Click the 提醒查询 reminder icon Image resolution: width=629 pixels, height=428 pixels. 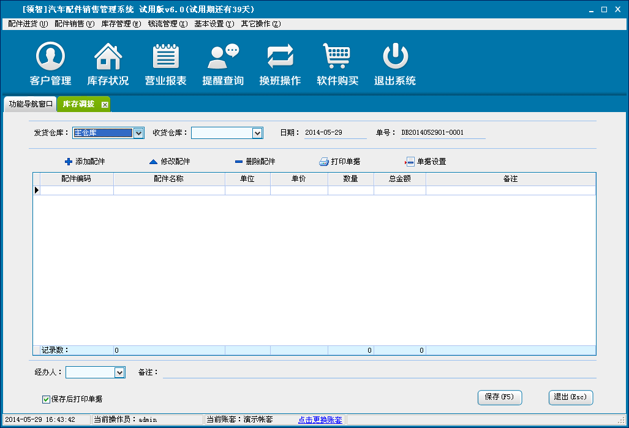[223, 57]
